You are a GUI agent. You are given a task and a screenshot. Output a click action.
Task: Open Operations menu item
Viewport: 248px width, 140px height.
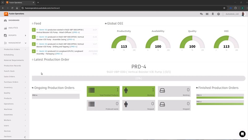point(9,104)
